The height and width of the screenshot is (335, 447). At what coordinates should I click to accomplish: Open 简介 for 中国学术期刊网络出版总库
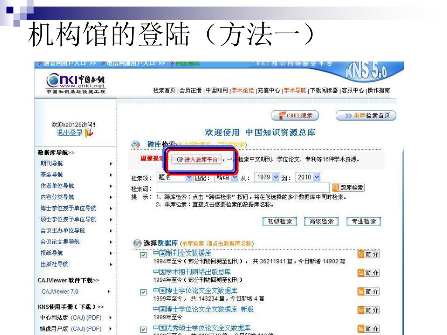point(368,273)
